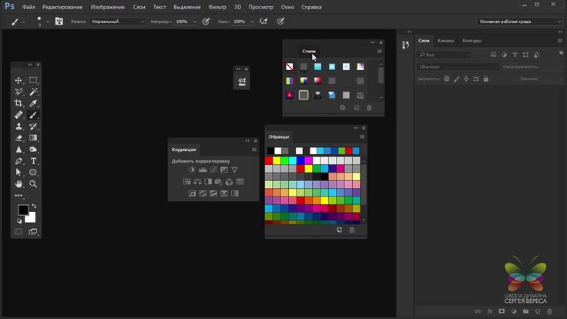Activate the Zoom tool

[x=34, y=184]
